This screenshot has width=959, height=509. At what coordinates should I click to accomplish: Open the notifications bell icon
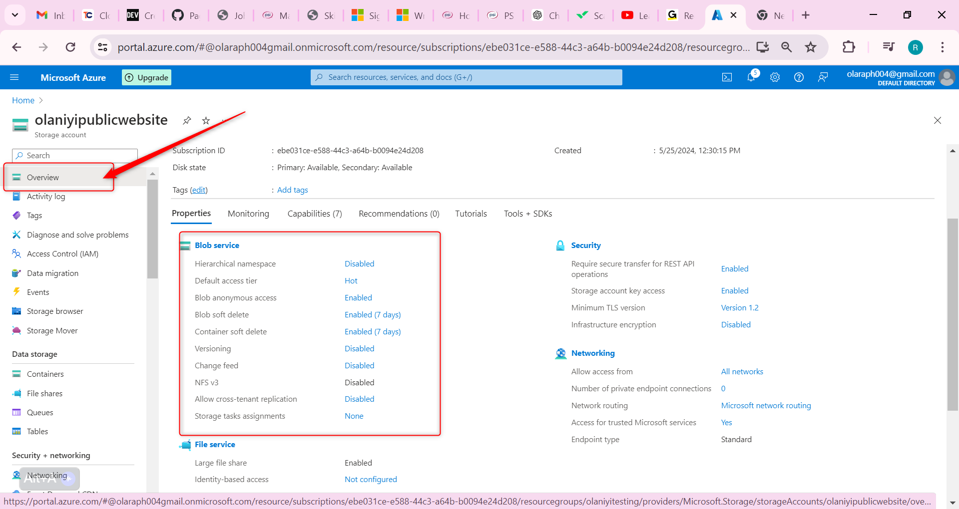coord(751,77)
